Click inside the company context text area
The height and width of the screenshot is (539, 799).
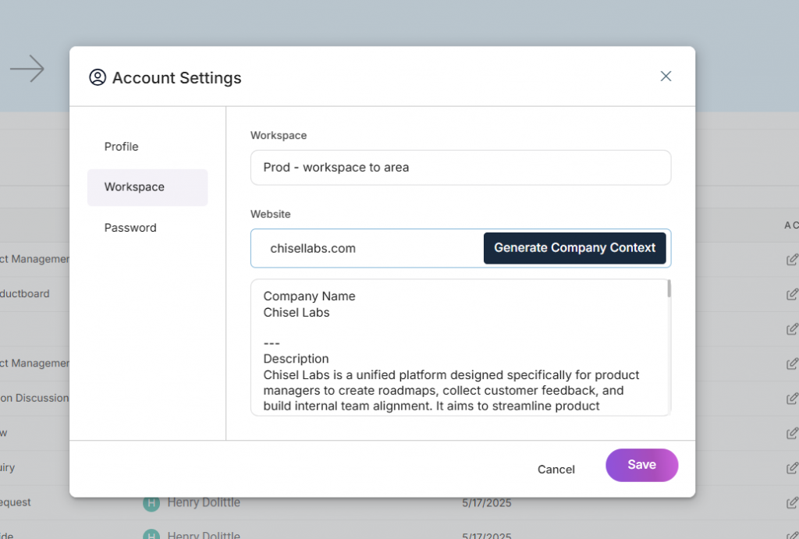tap(459, 347)
